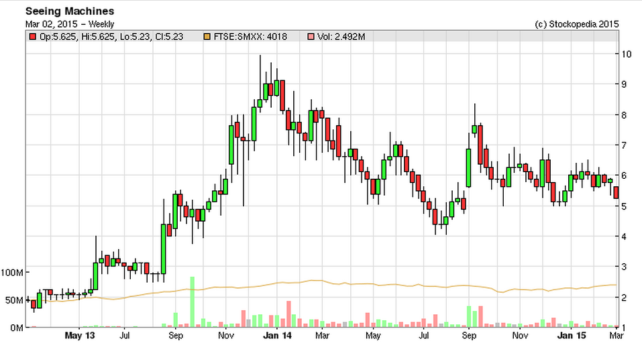642x351 pixels.
Task: Click the tall red volume bar after Jan 14
Action: [x=288, y=314]
